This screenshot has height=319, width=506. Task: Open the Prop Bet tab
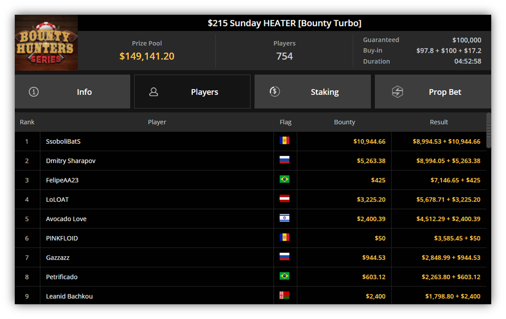tap(433, 92)
